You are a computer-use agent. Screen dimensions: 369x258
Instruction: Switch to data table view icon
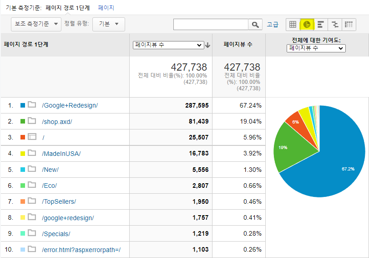[x=293, y=25]
